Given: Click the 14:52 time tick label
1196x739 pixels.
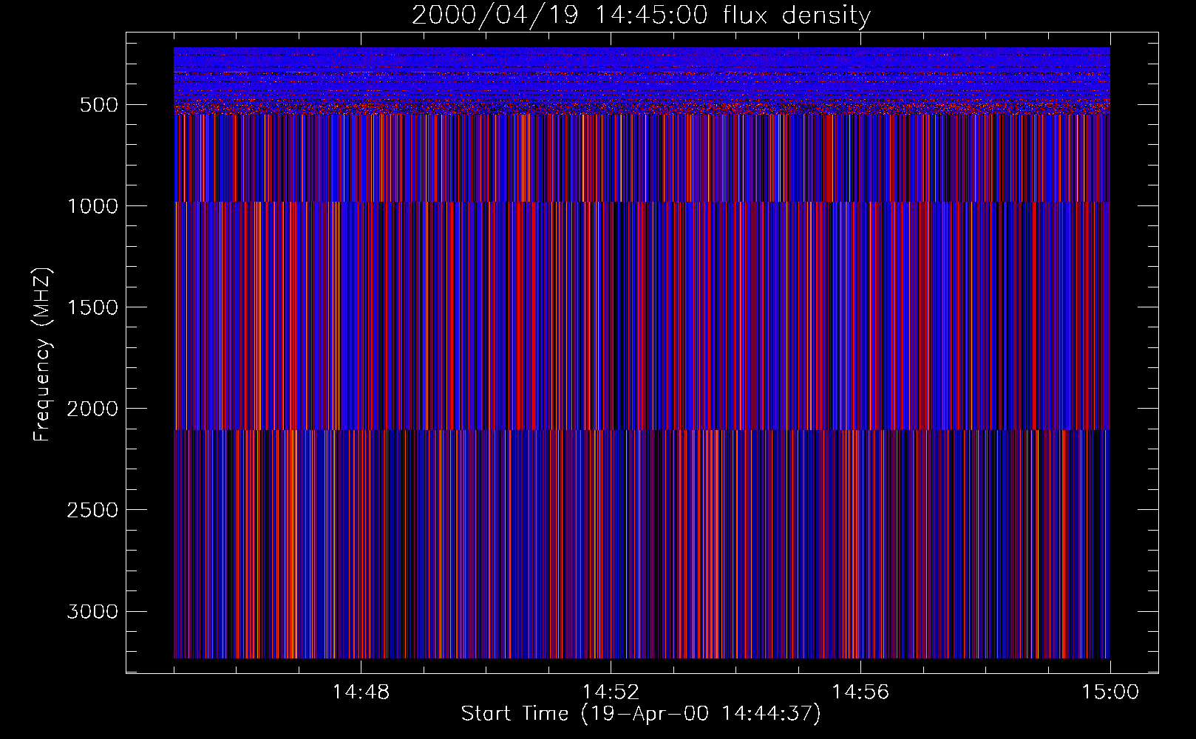Looking at the screenshot, I should pos(611,692).
